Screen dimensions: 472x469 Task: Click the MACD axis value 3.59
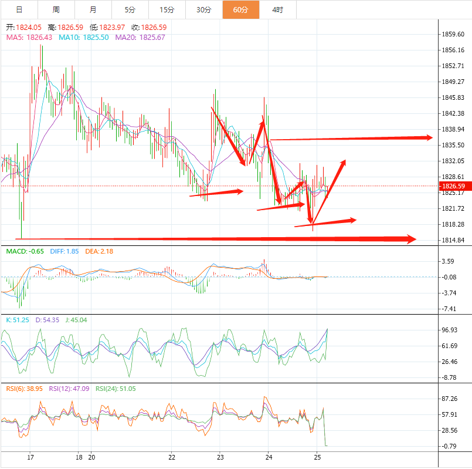[x=447, y=261]
